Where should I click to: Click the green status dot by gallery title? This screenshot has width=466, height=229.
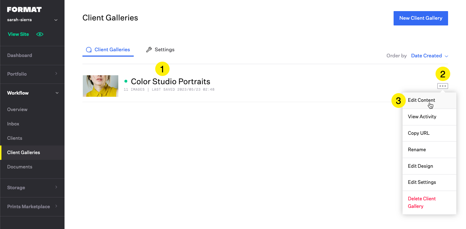126,81
